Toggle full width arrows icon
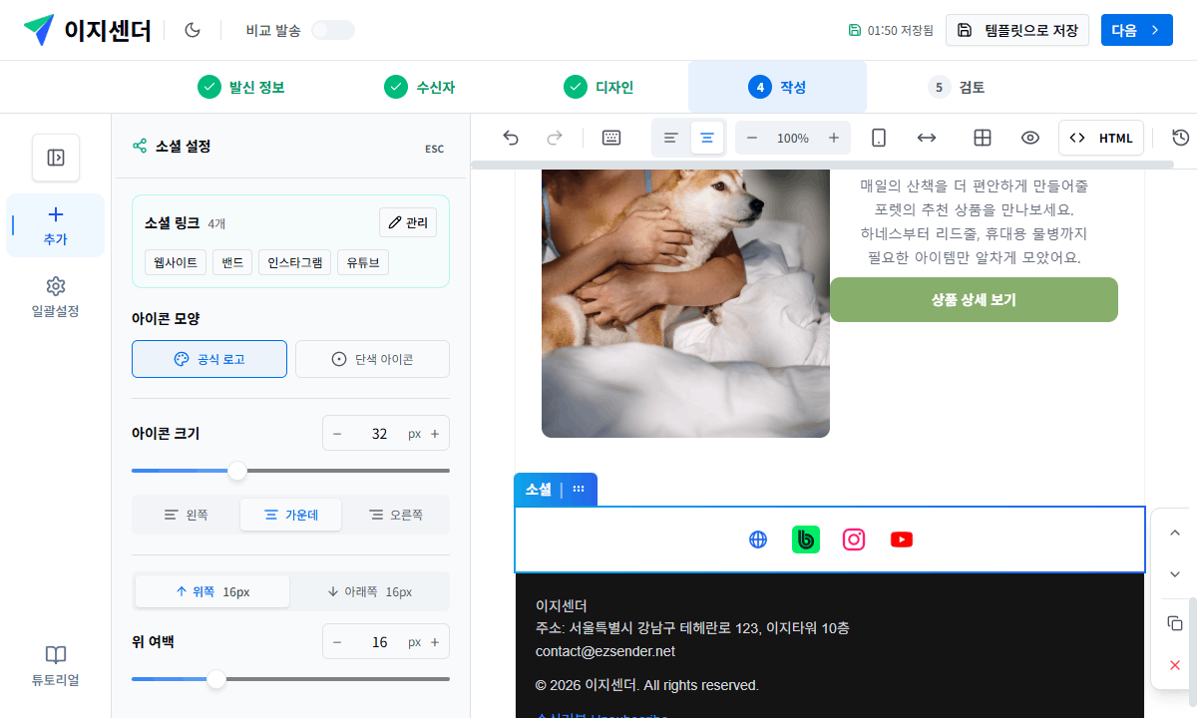 coord(927,138)
